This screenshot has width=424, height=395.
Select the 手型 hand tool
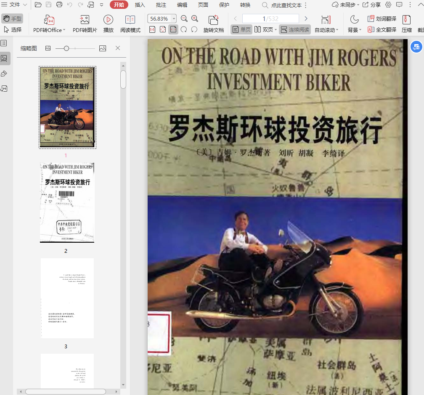pos(12,19)
